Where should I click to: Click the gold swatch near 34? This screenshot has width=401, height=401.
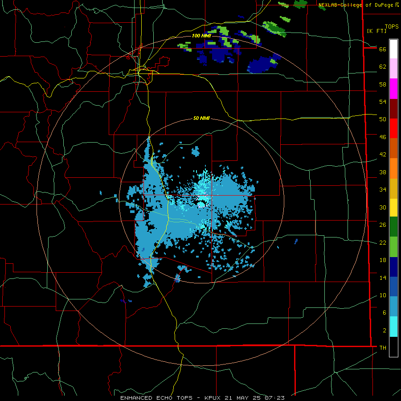tap(393, 189)
